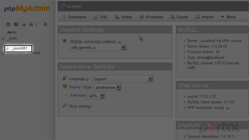Reload the navigation frame with green arrow
Screen dimensions: 249x140
[x=45, y=24]
